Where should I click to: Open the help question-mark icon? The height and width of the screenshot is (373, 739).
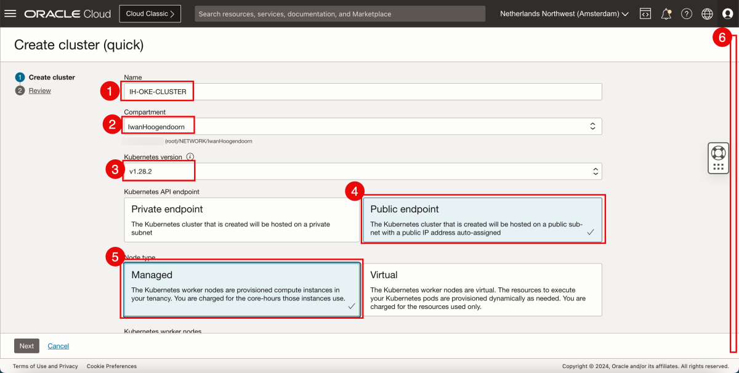(687, 13)
